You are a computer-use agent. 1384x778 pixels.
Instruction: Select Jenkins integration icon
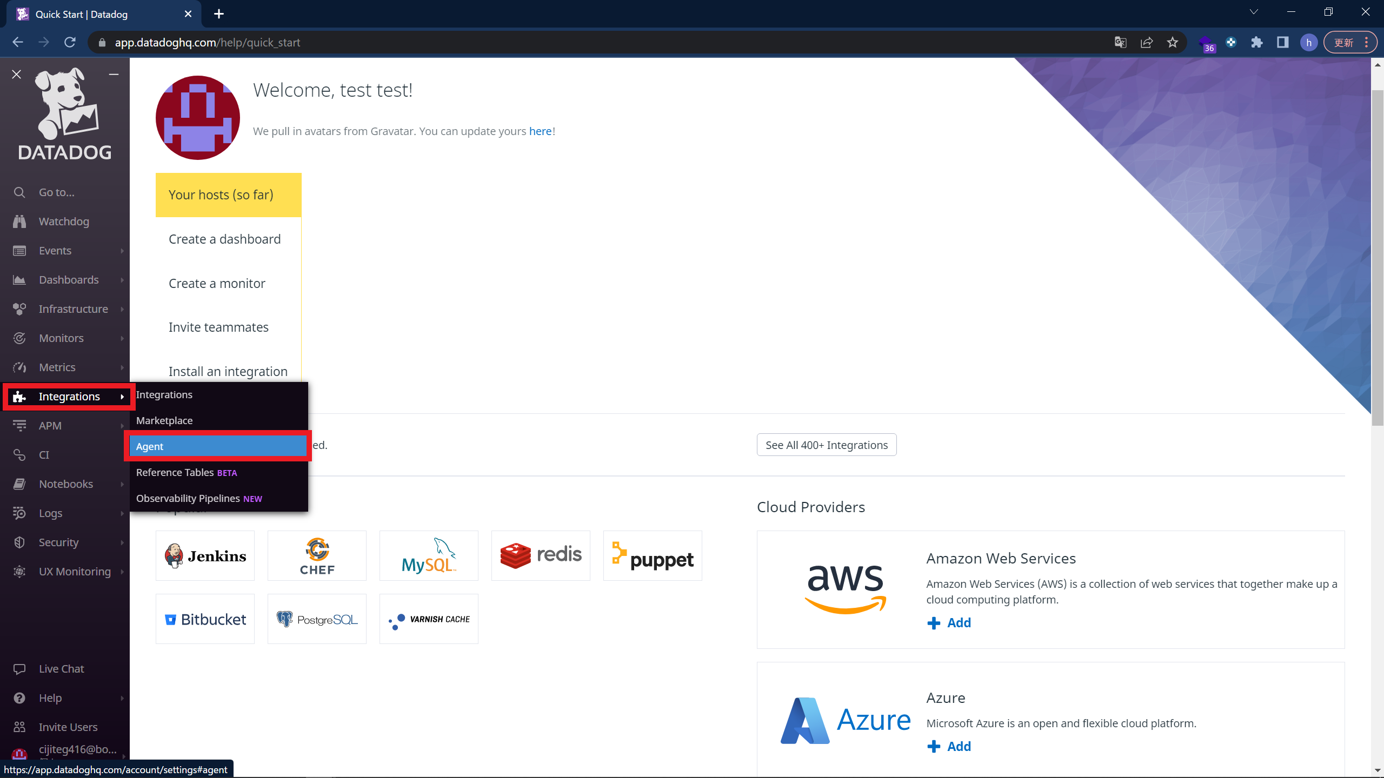tap(204, 556)
